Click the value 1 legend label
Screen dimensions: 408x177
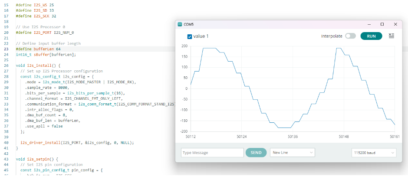[201, 36]
